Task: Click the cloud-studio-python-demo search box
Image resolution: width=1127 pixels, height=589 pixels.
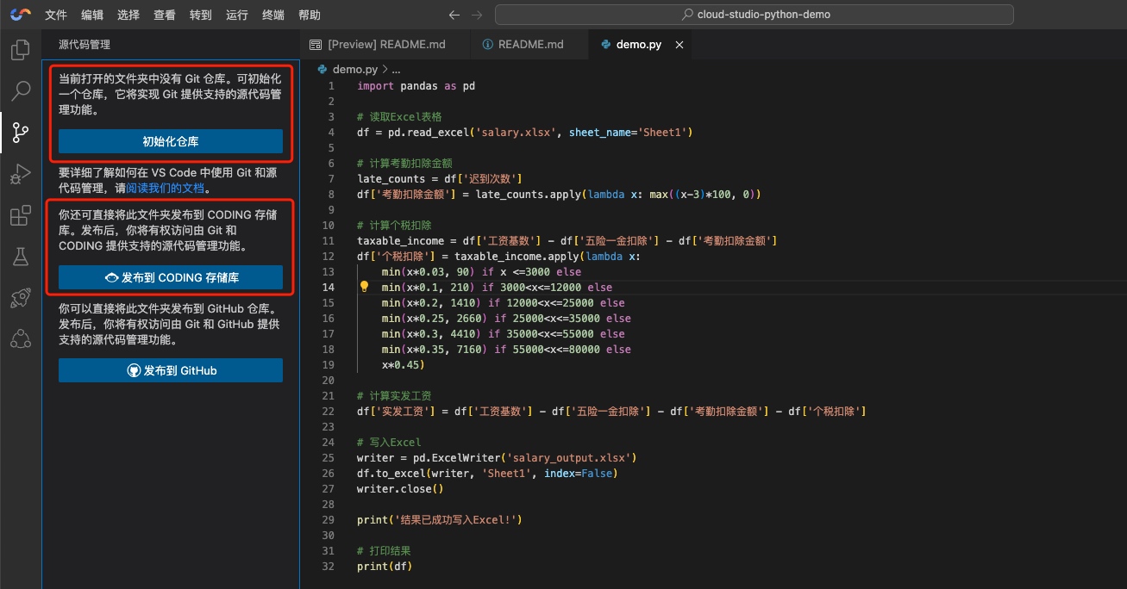Action: coord(754,15)
